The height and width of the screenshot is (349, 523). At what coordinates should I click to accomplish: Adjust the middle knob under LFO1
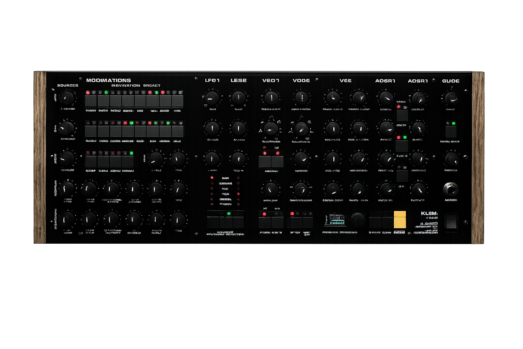212,128
